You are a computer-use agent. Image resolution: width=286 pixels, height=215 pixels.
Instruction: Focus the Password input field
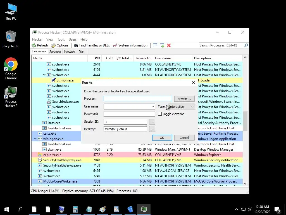129,114
